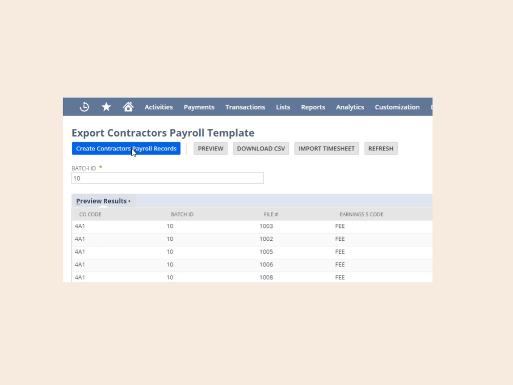The height and width of the screenshot is (385, 513).
Task: Click the FILE # column header
Action: pos(271,215)
